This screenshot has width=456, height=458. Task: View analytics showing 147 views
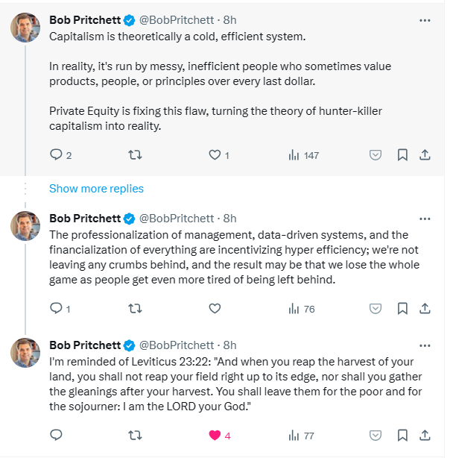coord(303,155)
